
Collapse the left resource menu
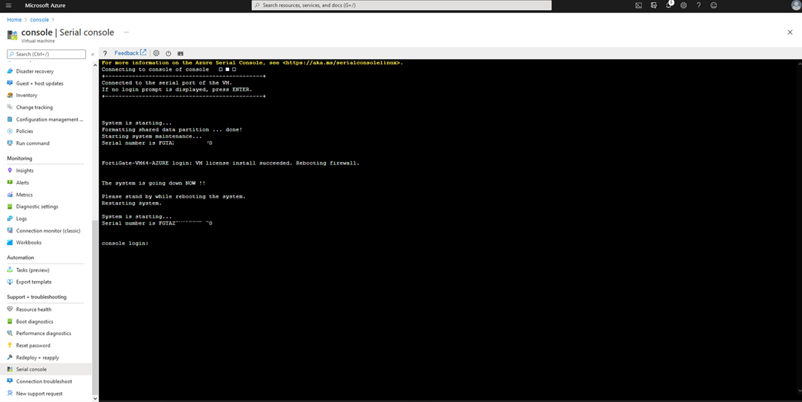92,54
